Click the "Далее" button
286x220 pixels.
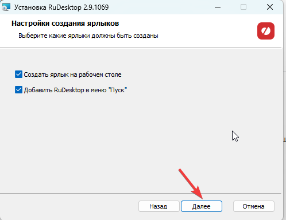click(202, 206)
